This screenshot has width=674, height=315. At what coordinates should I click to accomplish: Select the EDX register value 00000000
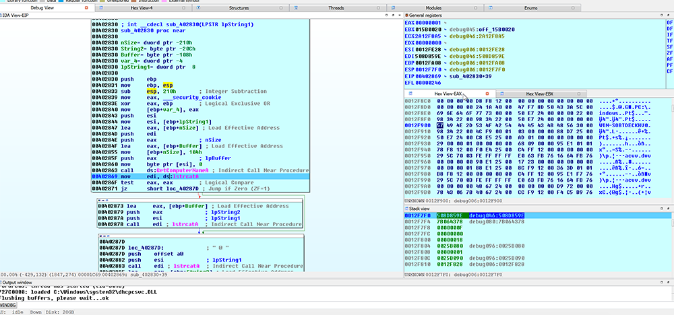[x=429, y=43]
